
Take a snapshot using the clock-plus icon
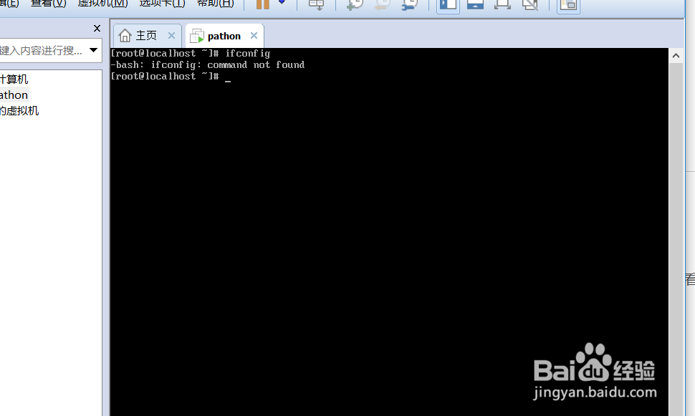point(355,5)
